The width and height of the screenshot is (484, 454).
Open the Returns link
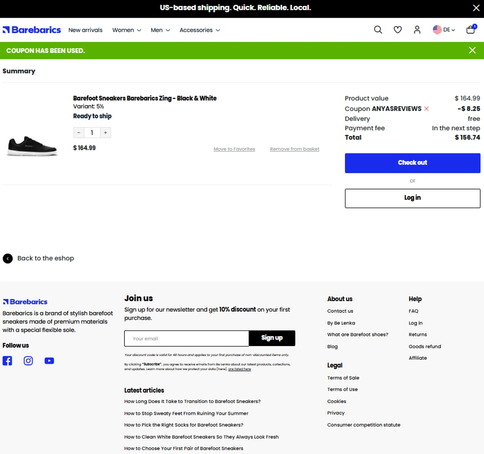point(418,334)
